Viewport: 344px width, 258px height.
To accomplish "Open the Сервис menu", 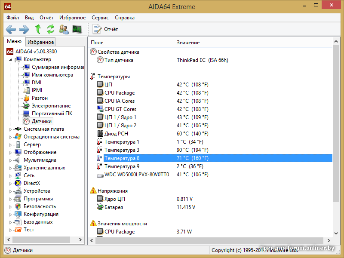I will (100, 18).
